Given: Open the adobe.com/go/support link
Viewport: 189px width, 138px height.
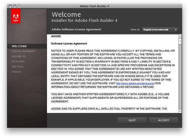Looking at the screenshot, I should (135, 83).
